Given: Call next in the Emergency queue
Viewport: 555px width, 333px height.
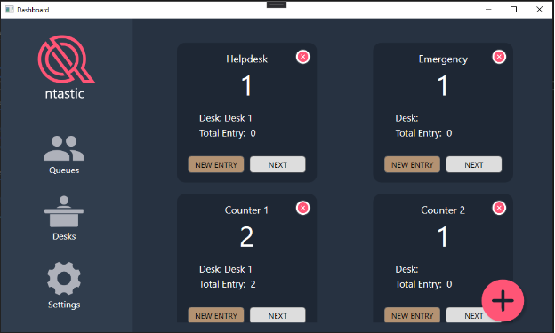Looking at the screenshot, I should [474, 165].
